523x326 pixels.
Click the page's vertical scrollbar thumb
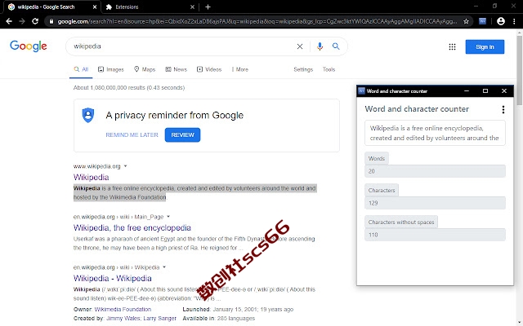[x=520, y=71]
